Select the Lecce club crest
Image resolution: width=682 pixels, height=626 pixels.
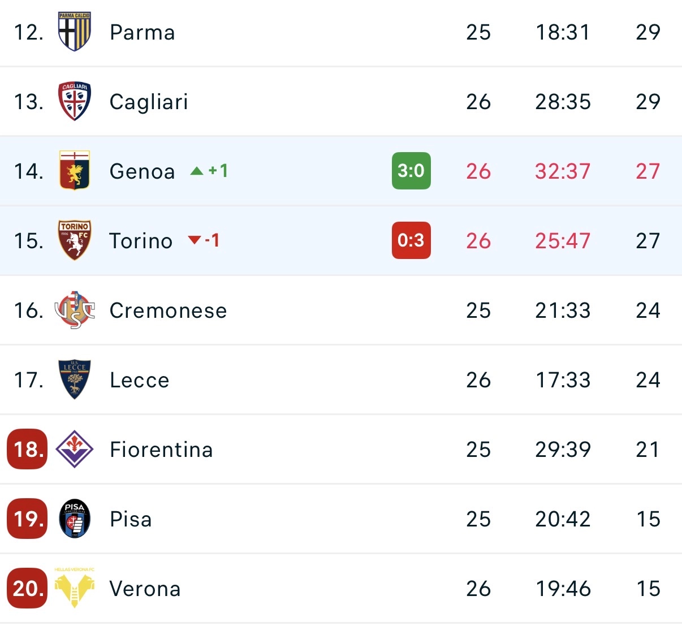pos(74,379)
